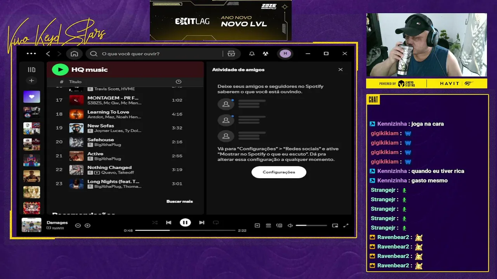
Task: Skip to the previous track
Action: click(169, 222)
